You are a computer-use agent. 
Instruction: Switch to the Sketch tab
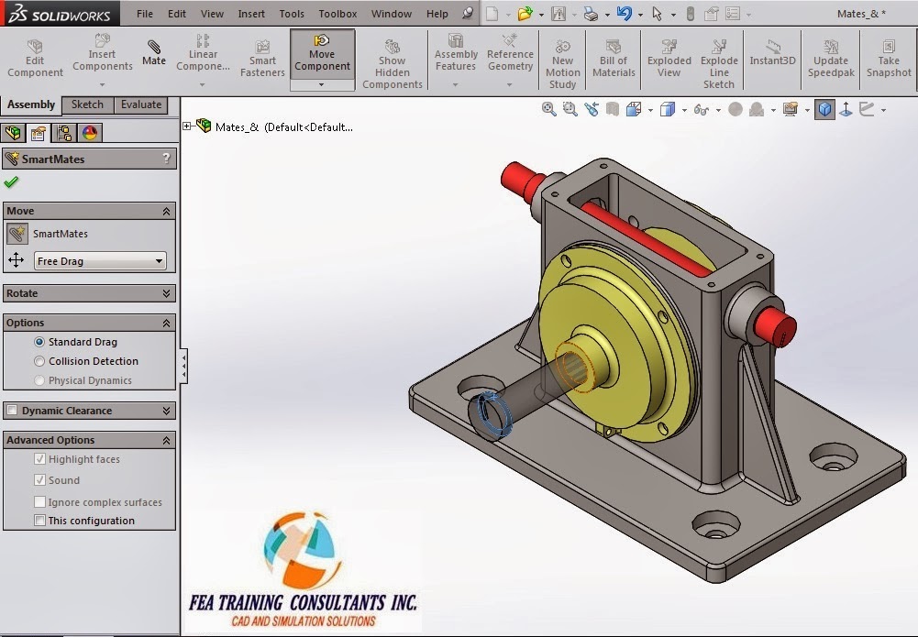[x=87, y=104]
